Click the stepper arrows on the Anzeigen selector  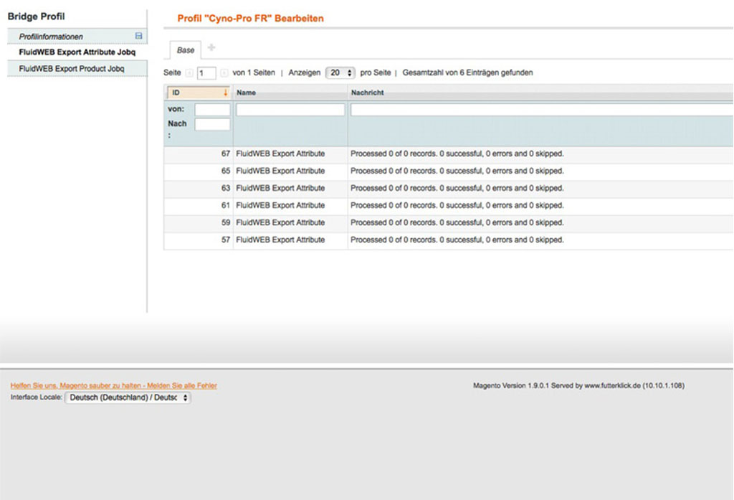[350, 72]
